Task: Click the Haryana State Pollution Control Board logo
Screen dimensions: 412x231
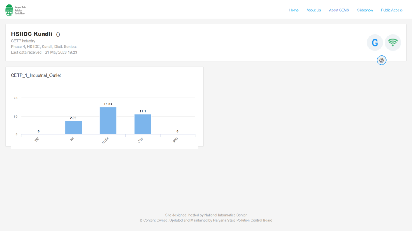Action: [x=15, y=10]
